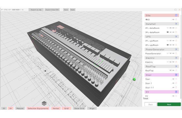Image resolution: width=182 pixels, height=118 pixels.
Task: Click the Site section color square
Action: tap(176, 15)
